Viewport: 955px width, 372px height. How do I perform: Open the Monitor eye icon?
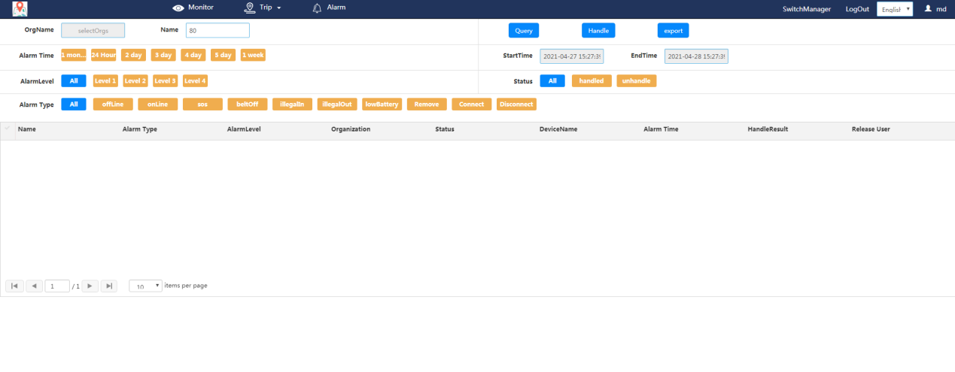tap(178, 8)
